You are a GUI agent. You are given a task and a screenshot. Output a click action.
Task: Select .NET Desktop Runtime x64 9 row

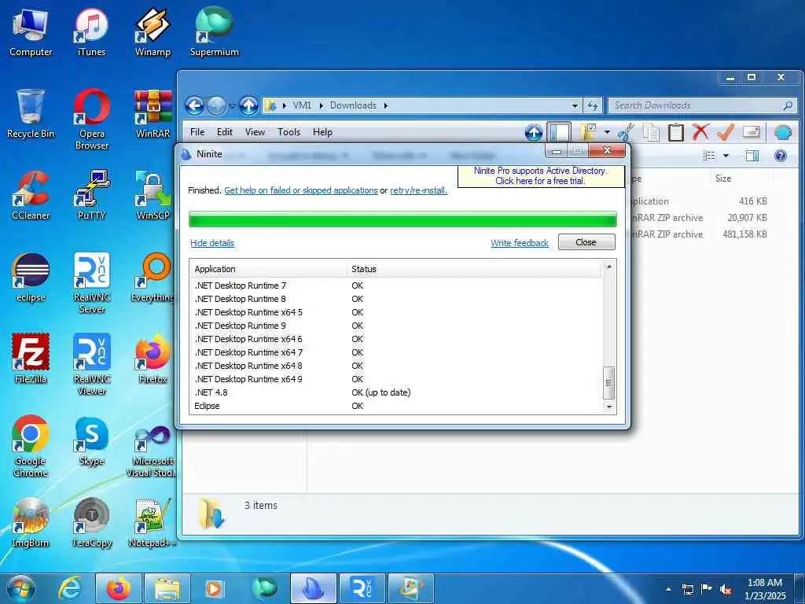[396, 379]
